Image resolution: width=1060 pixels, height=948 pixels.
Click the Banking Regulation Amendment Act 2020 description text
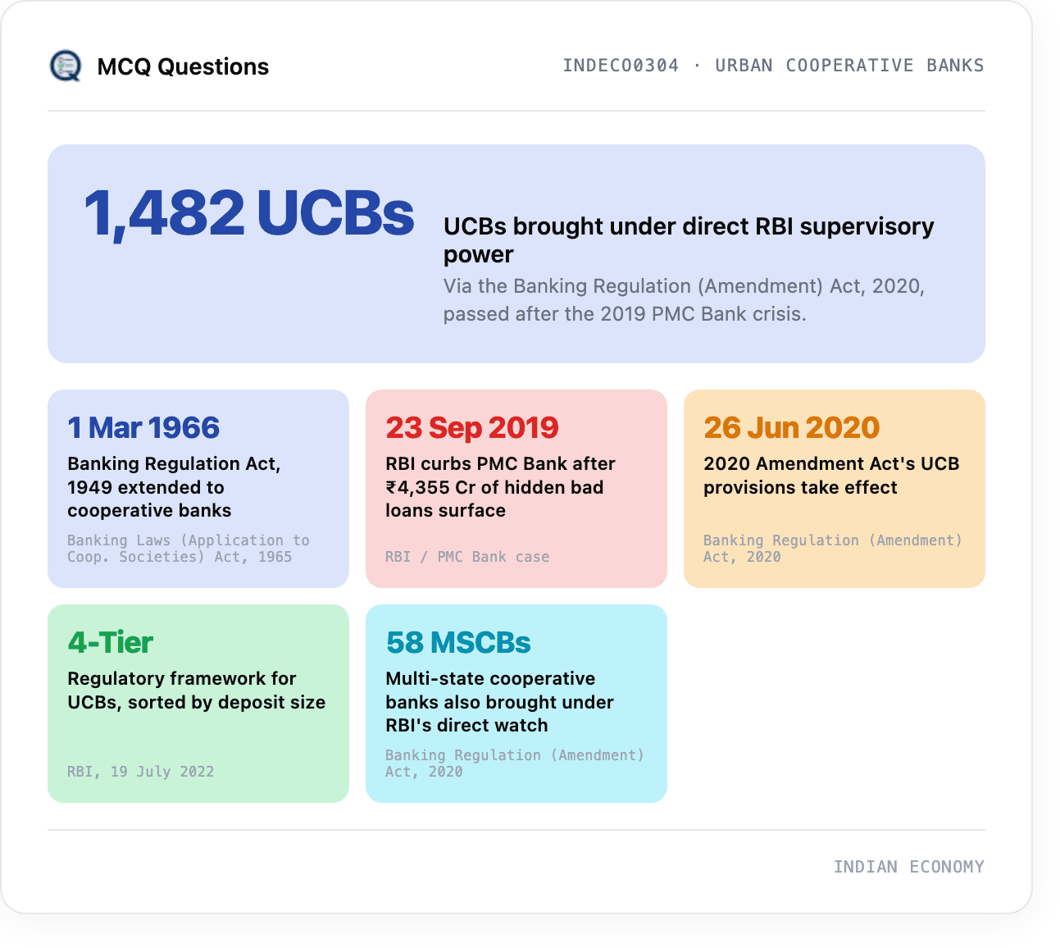coord(684,300)
